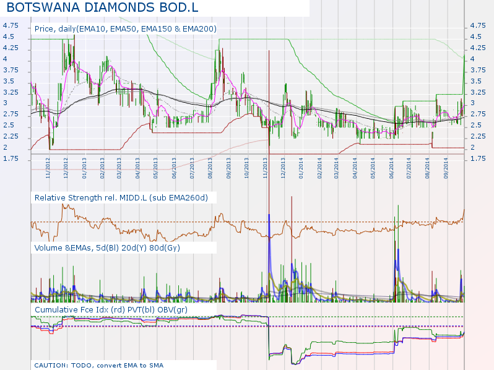The width and height of the screenshot is (494, 370).
Task: Click the 3 value on the right price axis
Action: pyautogui.click(x=472, y=103)
